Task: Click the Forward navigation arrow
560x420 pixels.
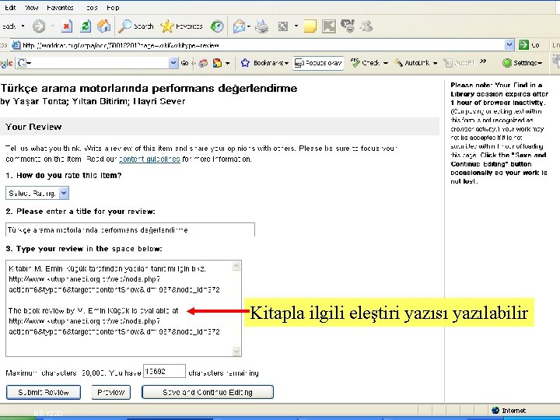Action: pos(39,26)
